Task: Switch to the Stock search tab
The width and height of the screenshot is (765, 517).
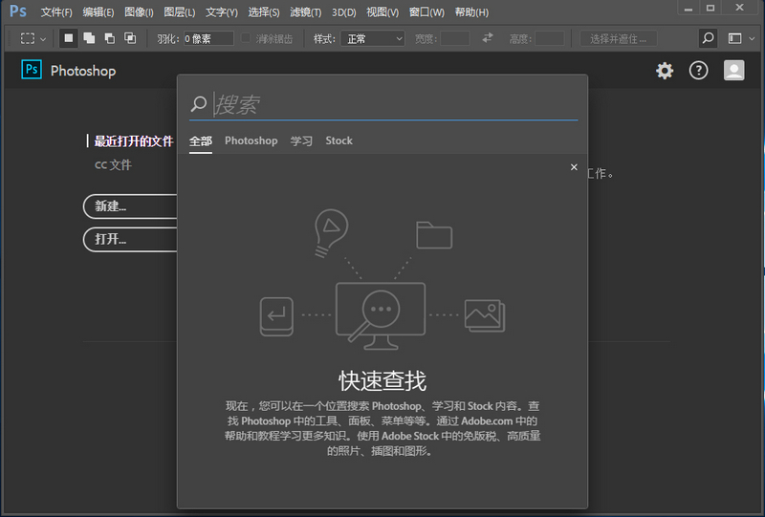Action: 339,140
